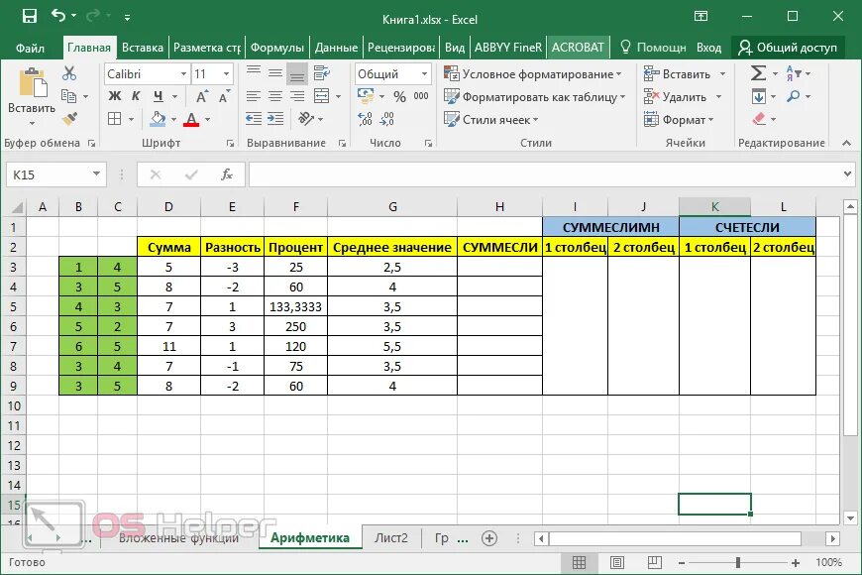Undo the last action
862x575 pixels.
(58, 16)
